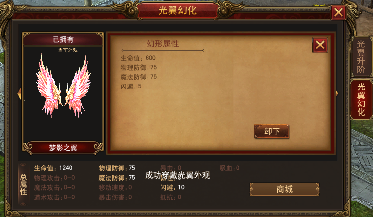The image size is (373, 217).
Task: Show next wing with right arrow
Action: tap(337, 93)
